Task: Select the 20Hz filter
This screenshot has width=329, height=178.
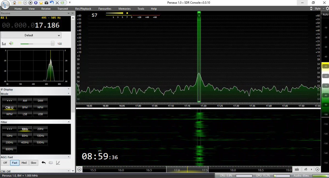Action: [40, 129]
